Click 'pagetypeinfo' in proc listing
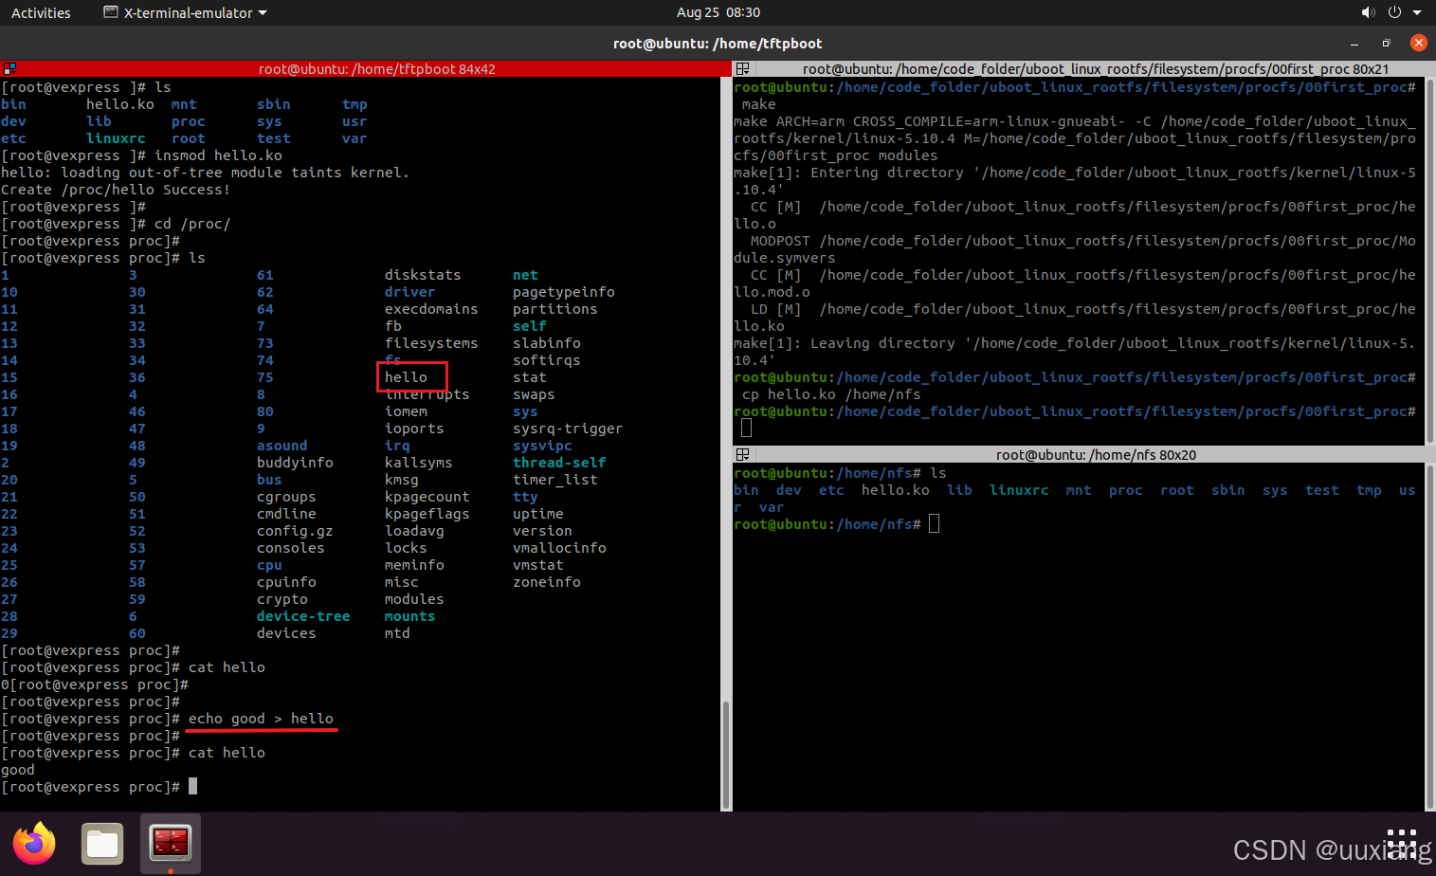The width and height of the screenshot is (1436, 876). (563, 291)
